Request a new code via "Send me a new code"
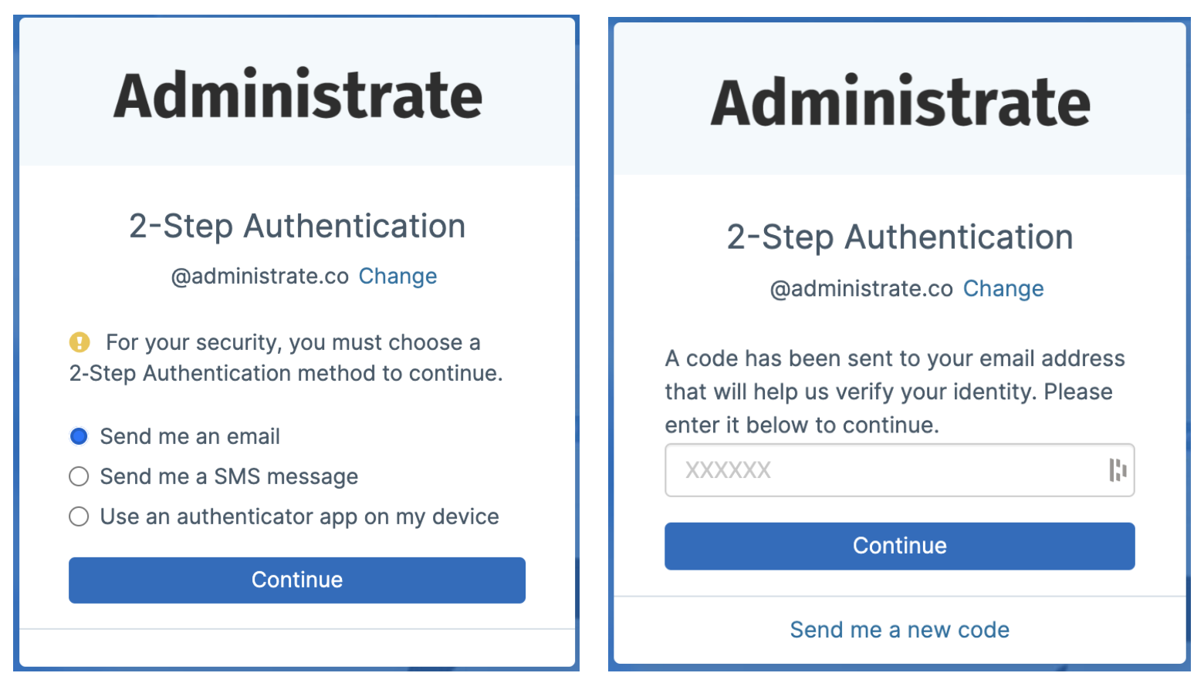The height and width of the screenshot is (683, 1204). 899,630
